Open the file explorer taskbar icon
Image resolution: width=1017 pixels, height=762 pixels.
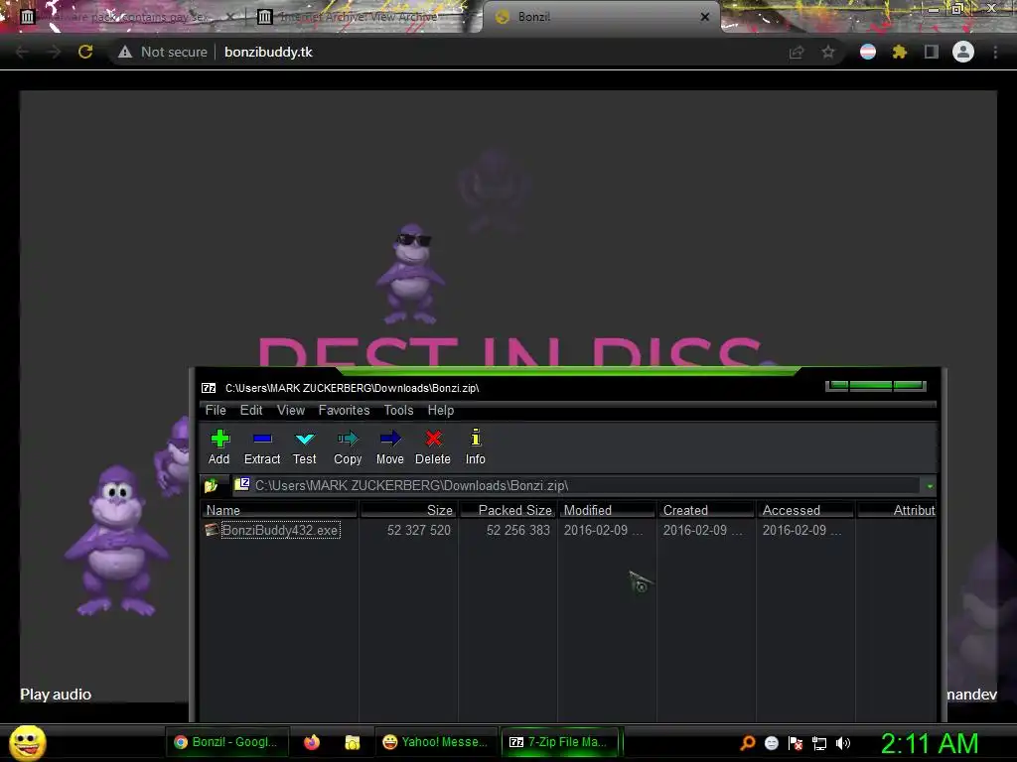(x=353, y=742)
